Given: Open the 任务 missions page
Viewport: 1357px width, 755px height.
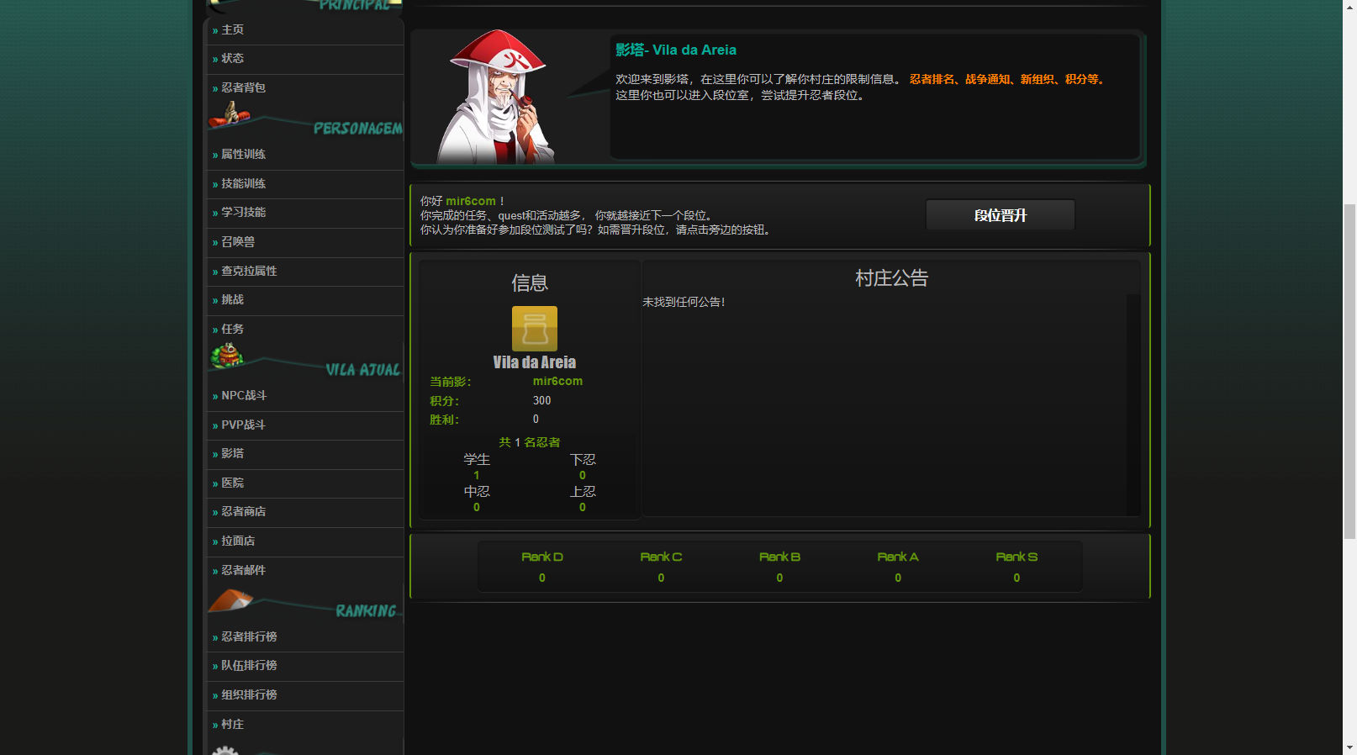Looking at the screenshot, I should coord(232,329).
